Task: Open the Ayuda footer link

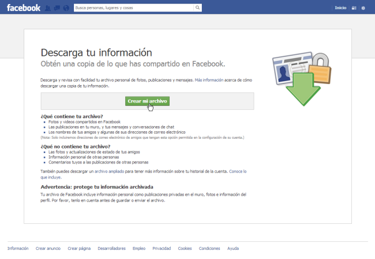Action: point(233,248)
